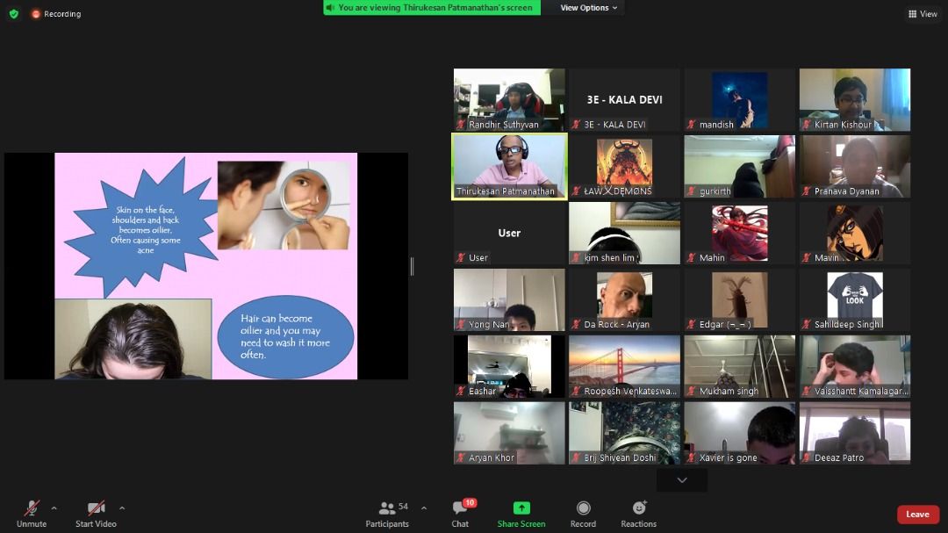948x533 pixels.
Task: Show next page of participant videos
Action: pos(681,480)
